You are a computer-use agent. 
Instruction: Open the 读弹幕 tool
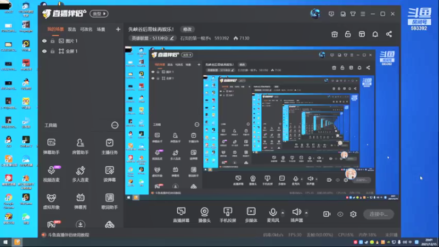pyautogui.click(x=109, y=173)
